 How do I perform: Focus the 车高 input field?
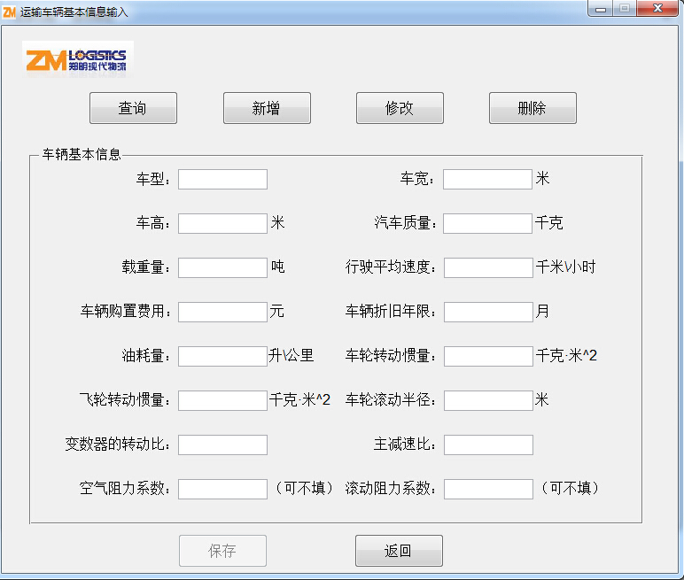[222, 223]
